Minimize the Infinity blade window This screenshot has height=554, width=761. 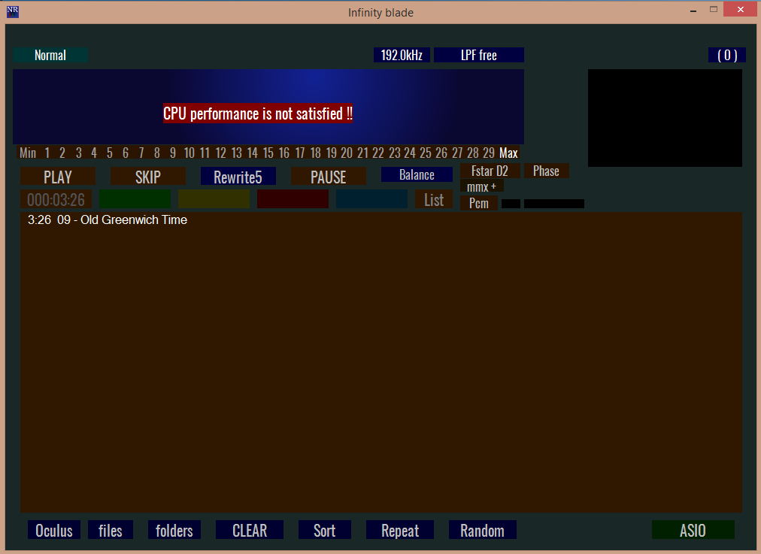693,10
